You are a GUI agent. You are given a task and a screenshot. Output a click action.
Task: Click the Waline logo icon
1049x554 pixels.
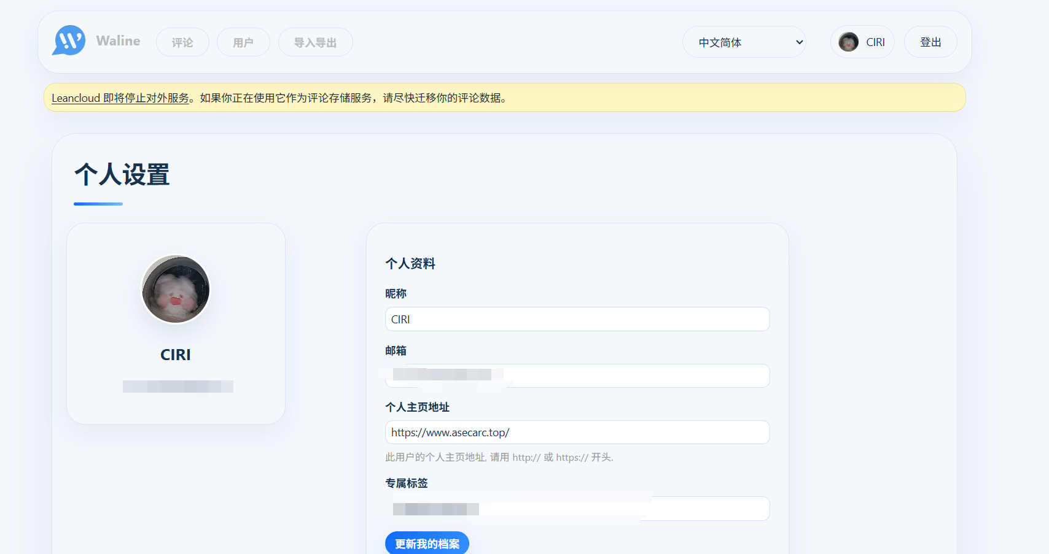[x=69, y=40]
